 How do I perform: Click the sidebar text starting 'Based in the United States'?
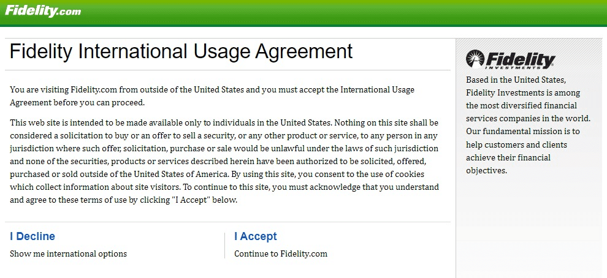(529, 126)
